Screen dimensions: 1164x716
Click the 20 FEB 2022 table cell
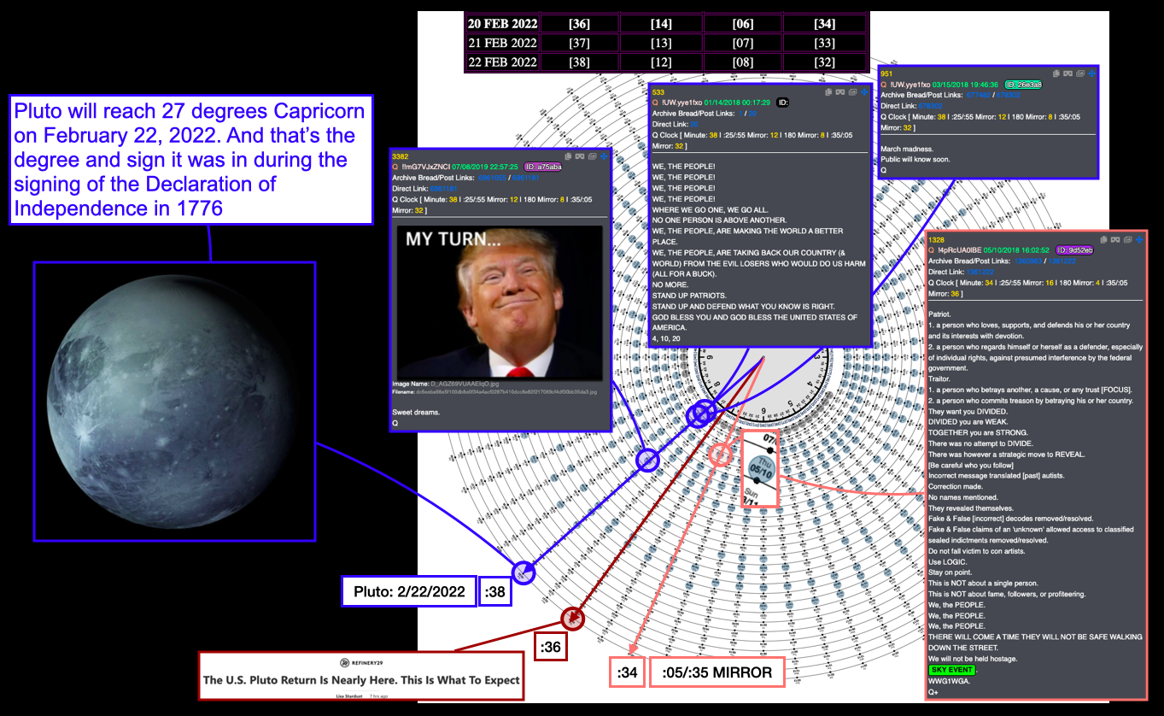[x=502, y=24]
